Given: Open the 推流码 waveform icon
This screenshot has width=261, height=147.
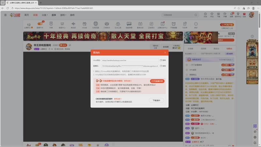Looking at the screenshot, I should click(73, 25).
